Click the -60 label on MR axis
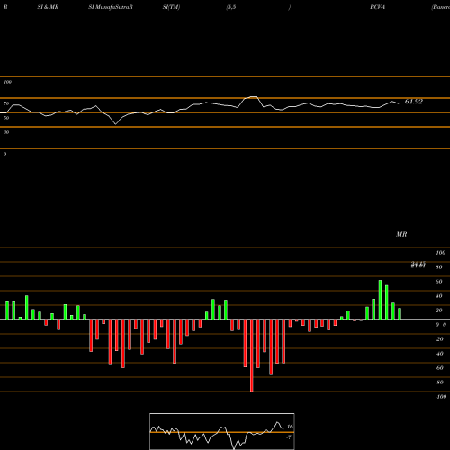450x450 pixels. (439, 368)
